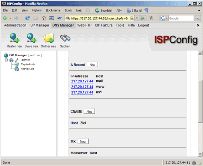The image size is (203, 166).
Task: Click the Firefox reload button
Action: 27,18
